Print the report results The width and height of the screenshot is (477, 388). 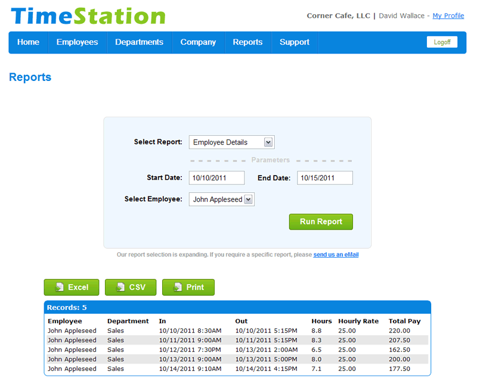coord(188,287)
